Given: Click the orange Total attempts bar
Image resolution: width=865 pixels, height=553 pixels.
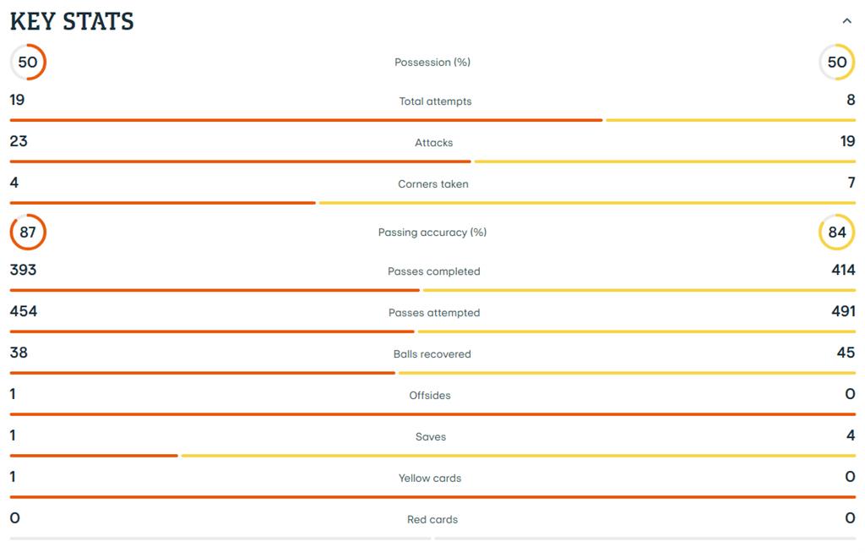Looking at the screenshot, I should tap(306, 120).
